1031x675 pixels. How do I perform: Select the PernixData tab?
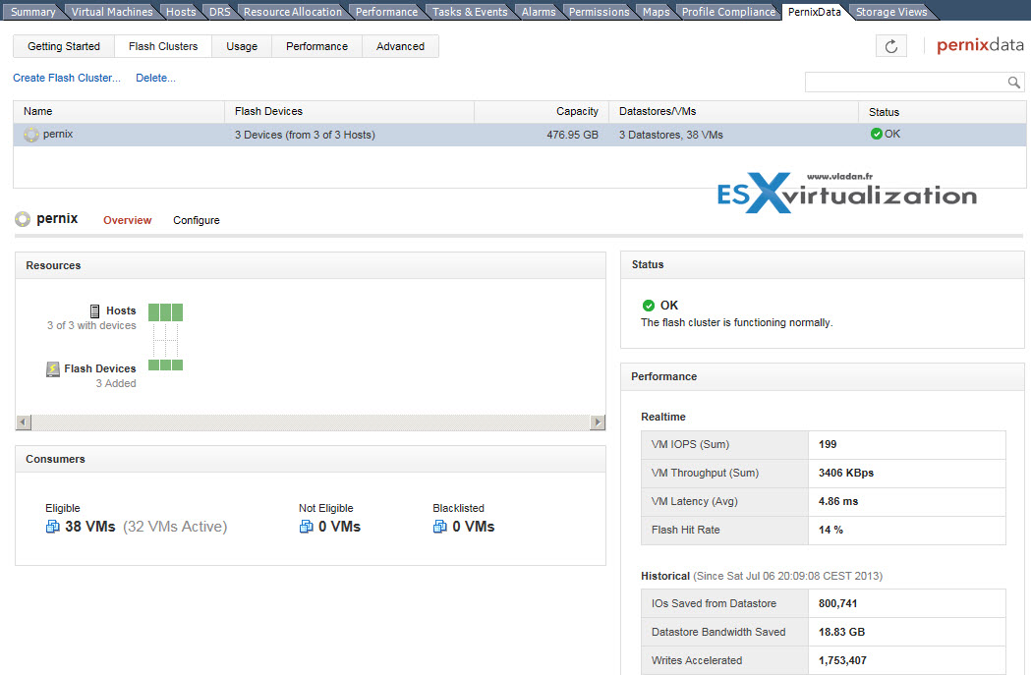click(x=814, y=12)
